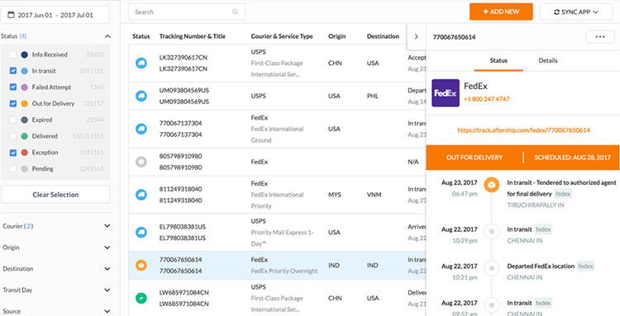Click the OUT FOR DELIVERY status banner

[475, 158]
